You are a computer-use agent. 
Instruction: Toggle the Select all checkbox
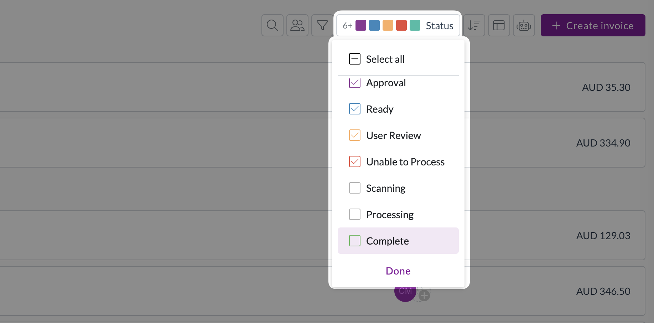(x=355, y=59)
